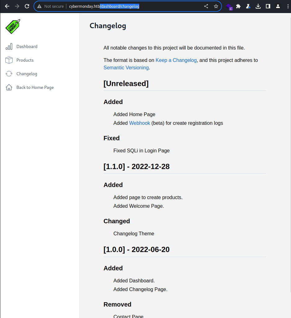Click the Not secure site info warning
Viewport: 291px width, 318px height.
51,6
